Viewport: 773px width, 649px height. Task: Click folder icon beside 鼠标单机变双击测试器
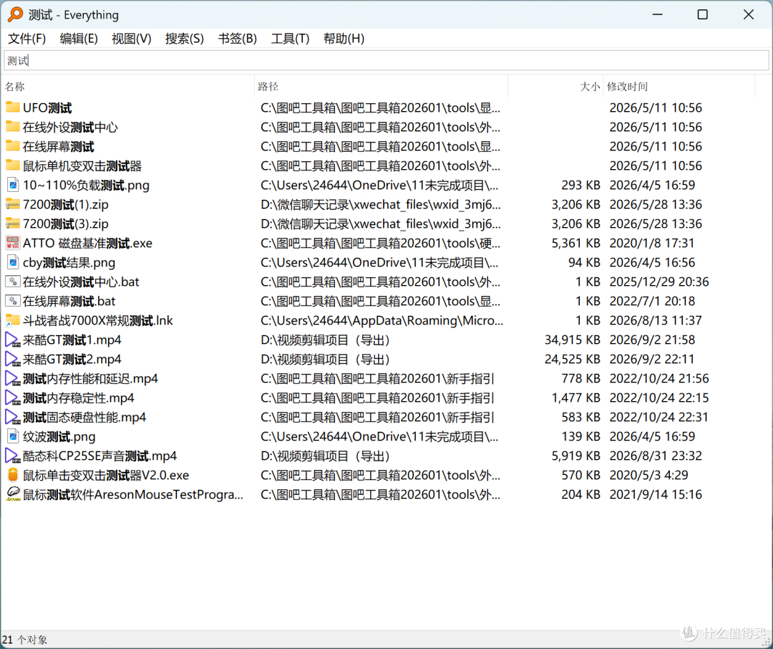pyautogui.click(x=13, y=165)
